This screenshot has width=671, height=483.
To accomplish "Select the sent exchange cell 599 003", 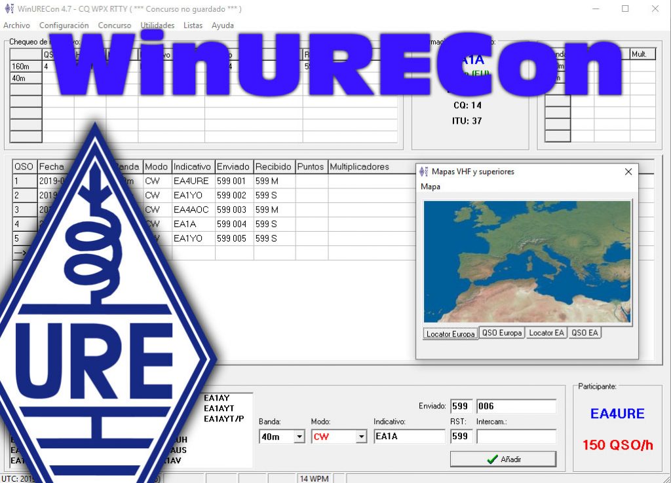I will pos(234,210).
